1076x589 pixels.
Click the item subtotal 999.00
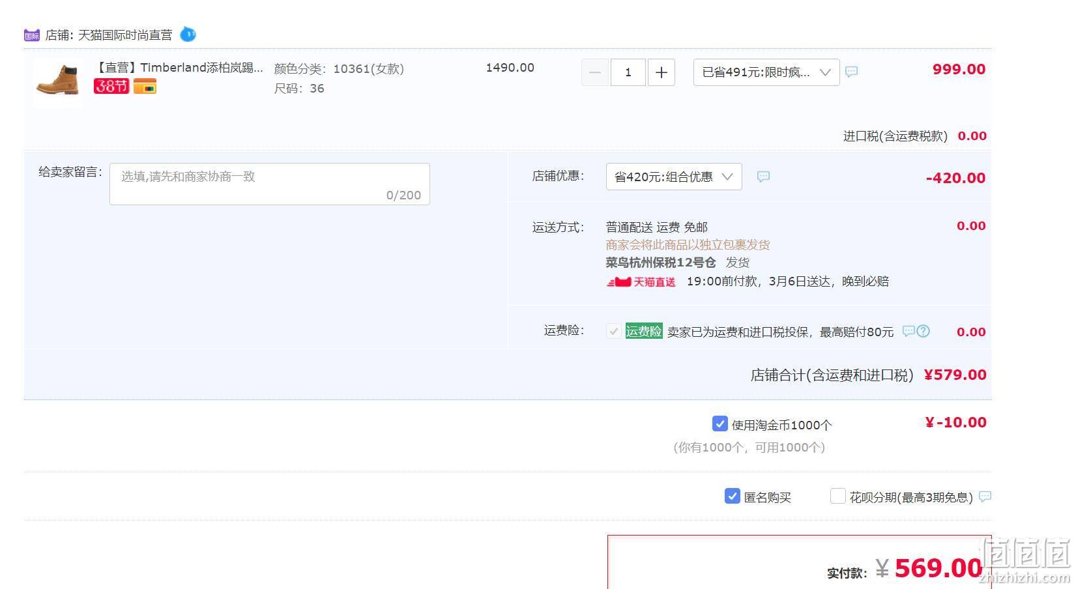tap(959, 70)
